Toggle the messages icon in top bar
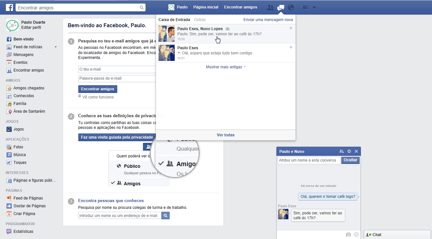This screenshot has height=239, width=432. 281,7
